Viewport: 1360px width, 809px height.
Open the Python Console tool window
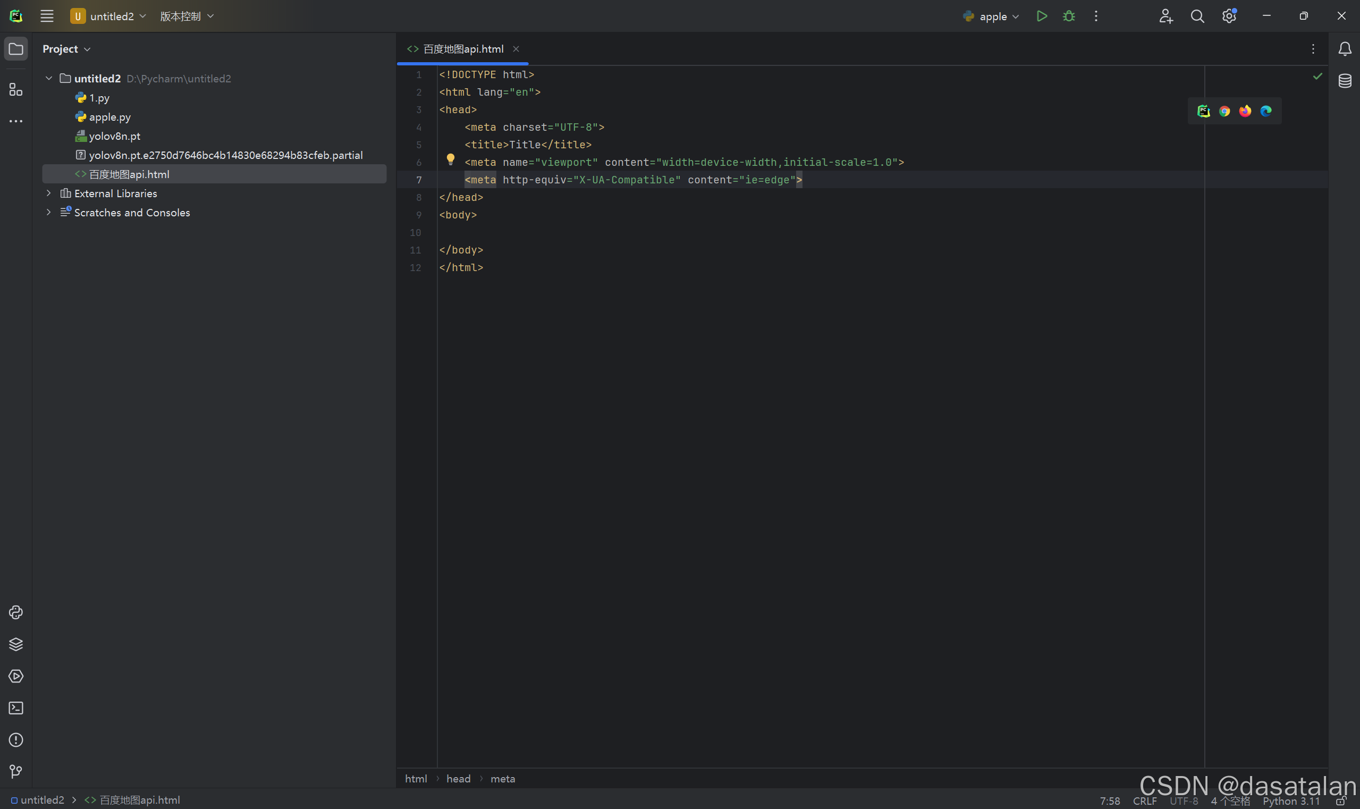coord(16,612)
